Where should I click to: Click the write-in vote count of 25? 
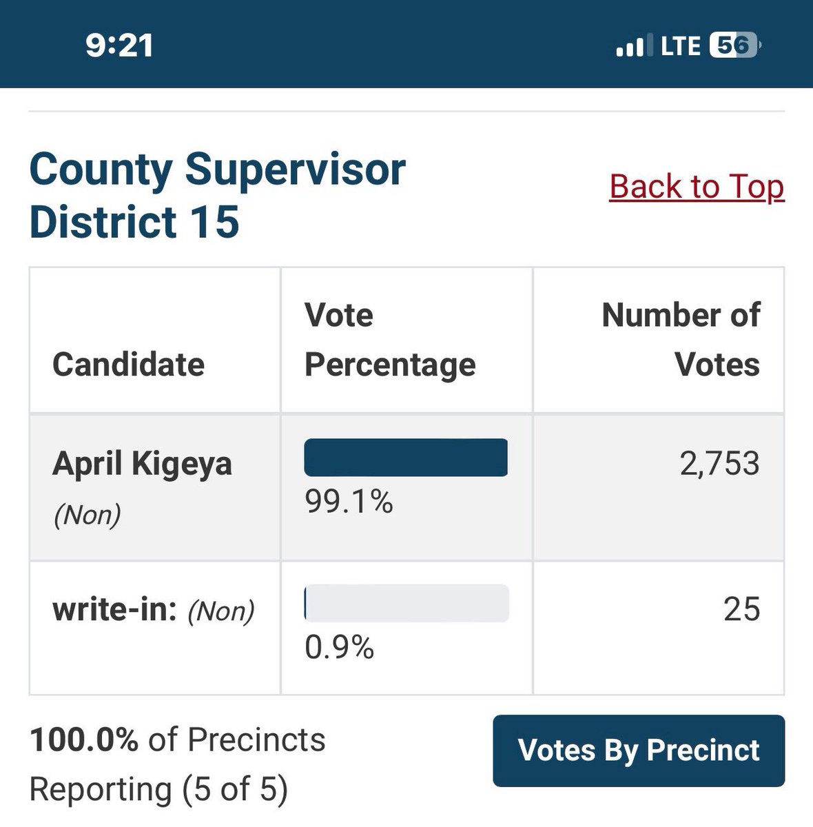(742, 609)
